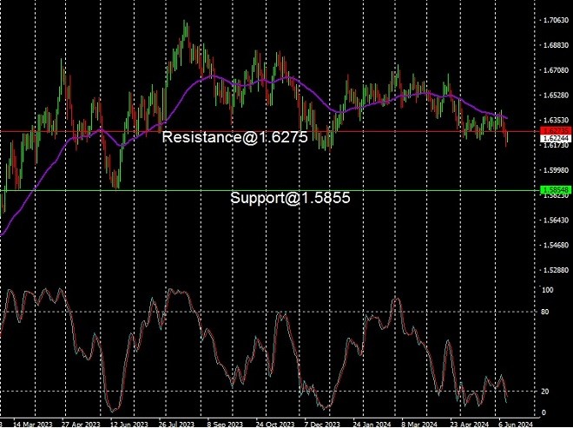Image resolution: width=573 pixels, height=428 pixels.
Task: Click the 24 Jan 2024 date label
Action: (372, 425)
